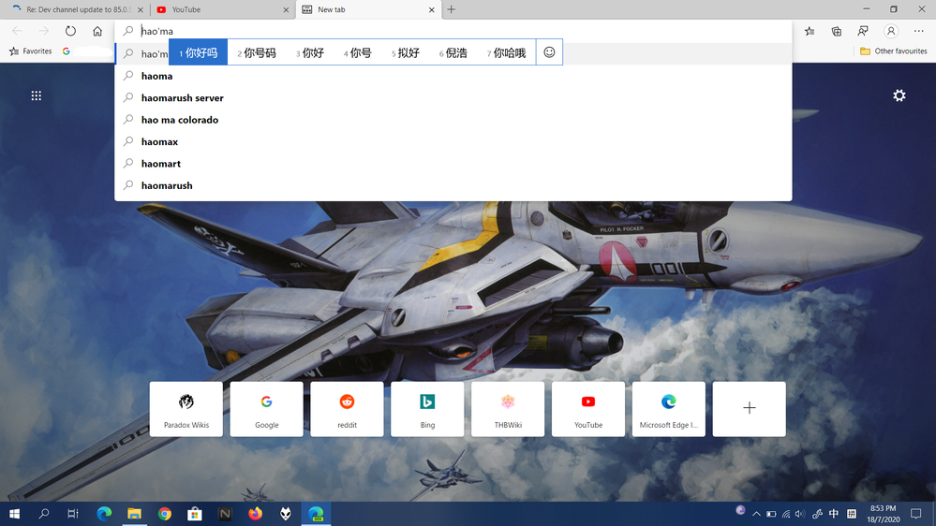Image resolution: width=936 pixels, height=526 pixels.
Task: Open the fox mask app in taskbar
Action: (286, 514)
